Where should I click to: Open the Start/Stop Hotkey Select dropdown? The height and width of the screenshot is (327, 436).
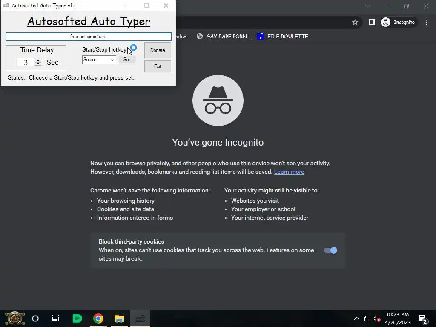(x=99, y=60)
